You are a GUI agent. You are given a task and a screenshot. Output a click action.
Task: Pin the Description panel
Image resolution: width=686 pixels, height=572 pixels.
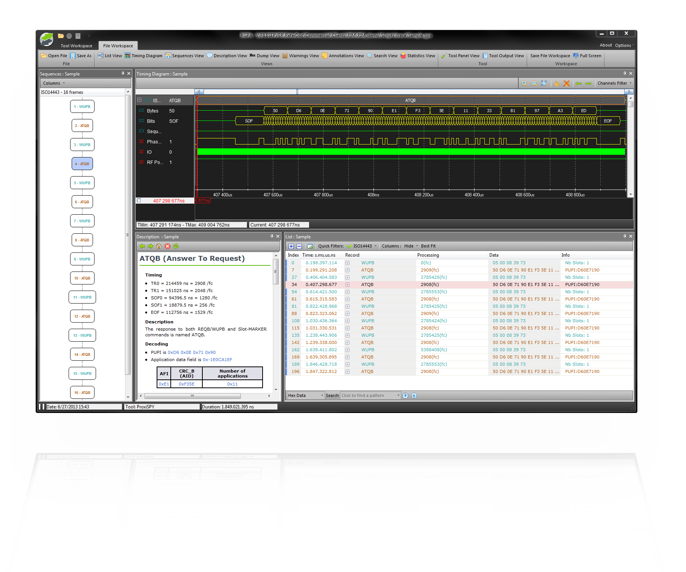(272, 236)
